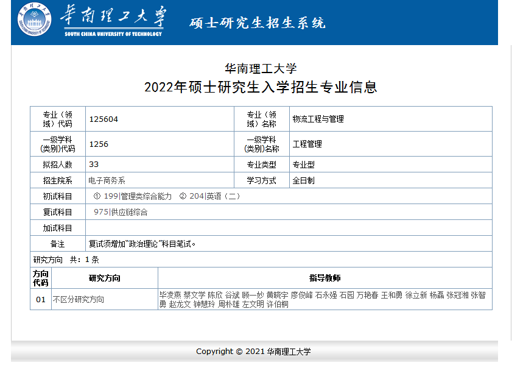Click advisor name 毕凌燕
The height and width of the screenshot is (379, 523).
point(170,295)
